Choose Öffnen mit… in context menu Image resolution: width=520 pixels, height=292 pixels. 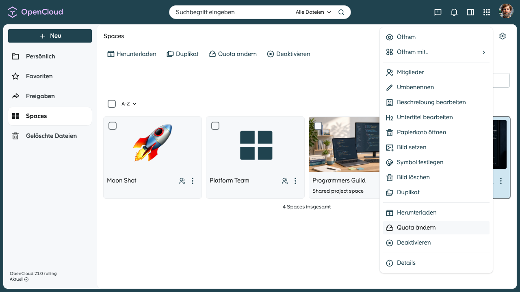pos(436,52)
